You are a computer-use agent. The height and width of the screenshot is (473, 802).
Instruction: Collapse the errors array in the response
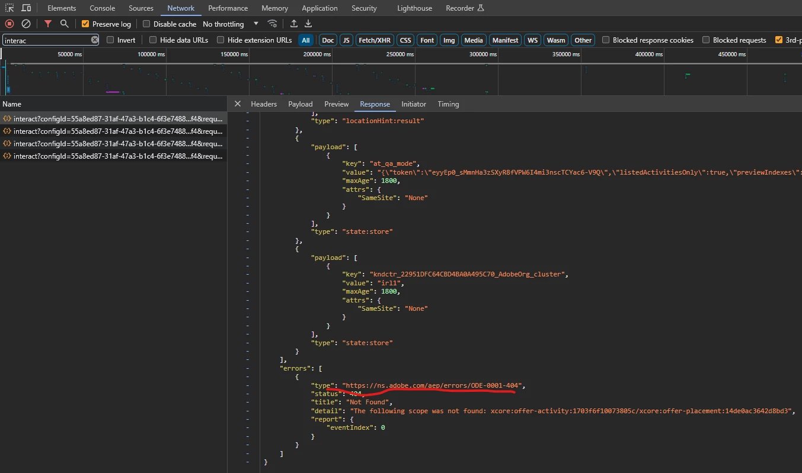(248, 368)
